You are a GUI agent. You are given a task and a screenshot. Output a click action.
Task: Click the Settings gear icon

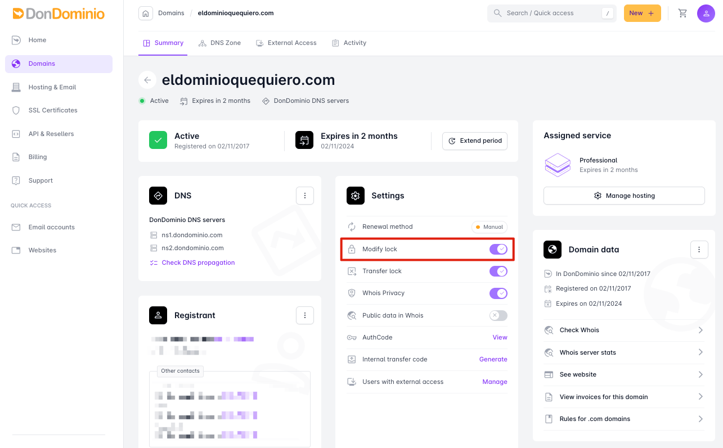[x=356, y=196]
